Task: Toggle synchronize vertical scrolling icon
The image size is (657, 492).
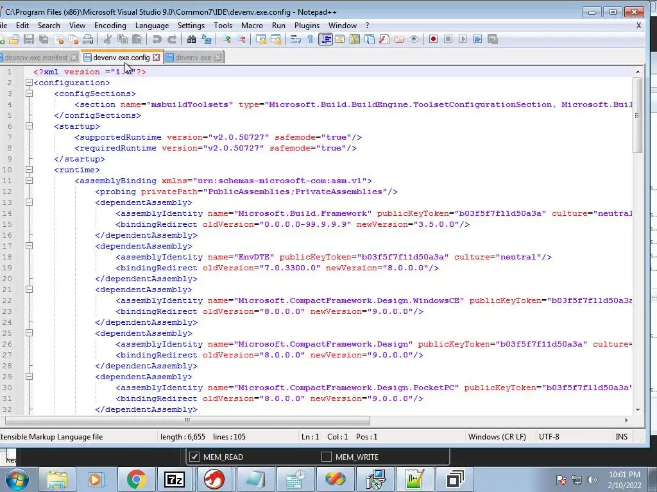Action: [x=261, y=39]
